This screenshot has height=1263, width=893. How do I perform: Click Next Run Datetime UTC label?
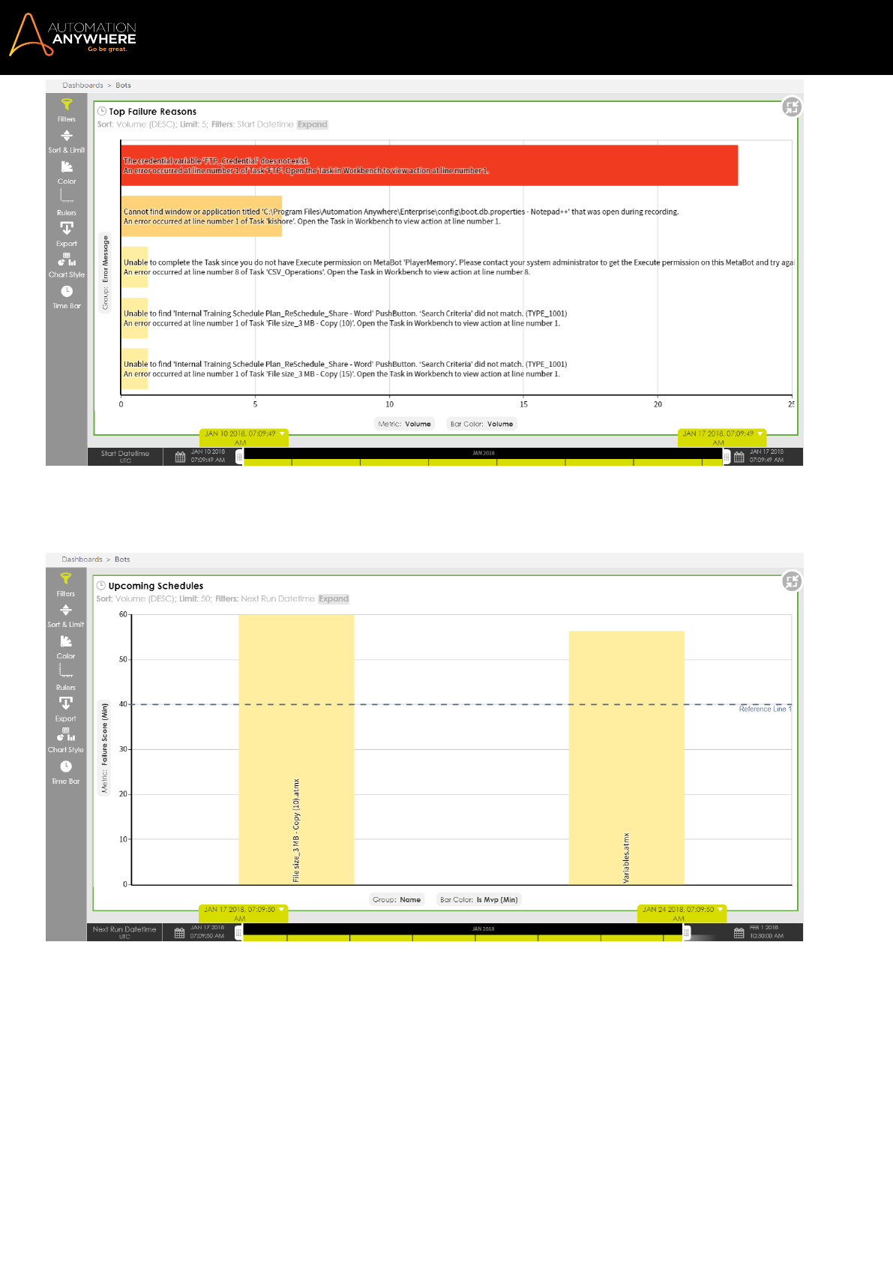click(x=124, y=932)
